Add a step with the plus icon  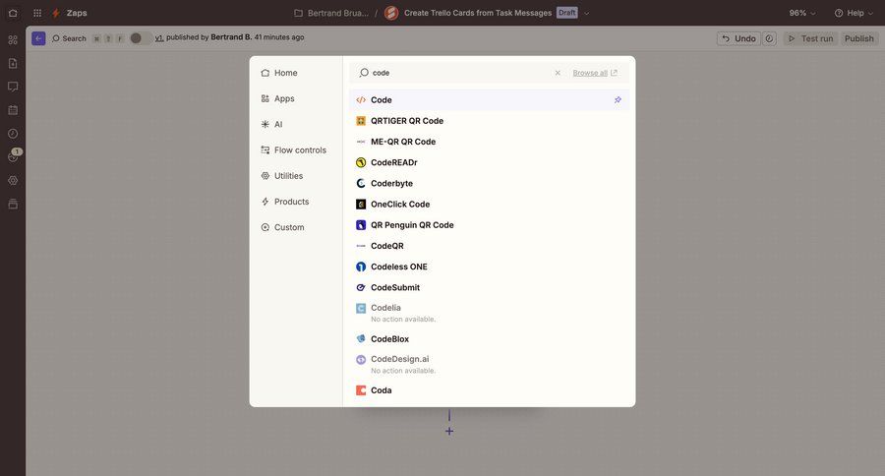click(x=449, y=432)
